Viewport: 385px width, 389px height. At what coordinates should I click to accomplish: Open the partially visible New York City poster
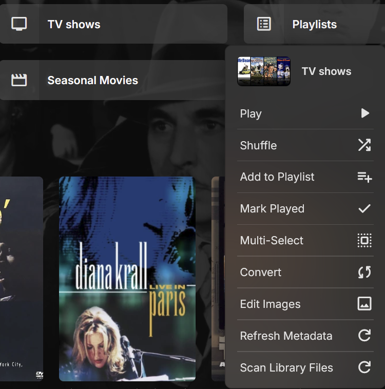click(x=22, y=279)
